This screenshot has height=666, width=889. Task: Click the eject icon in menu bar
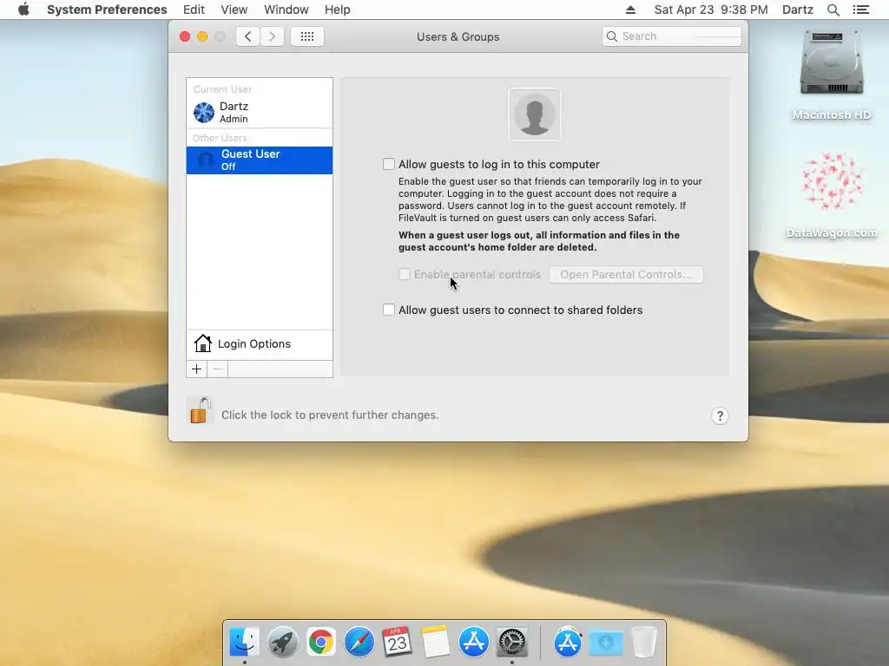pos(630,10)
